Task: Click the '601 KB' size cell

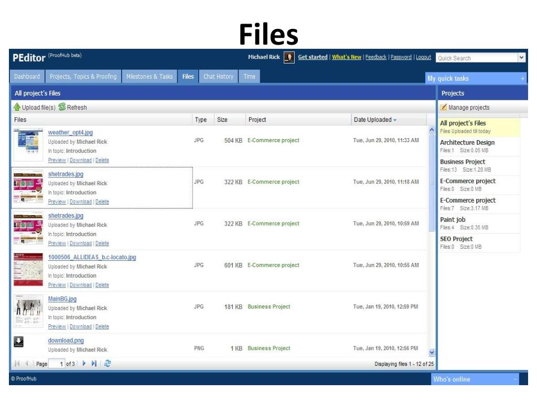Action: pyautogui.click(x=233, y=265)
